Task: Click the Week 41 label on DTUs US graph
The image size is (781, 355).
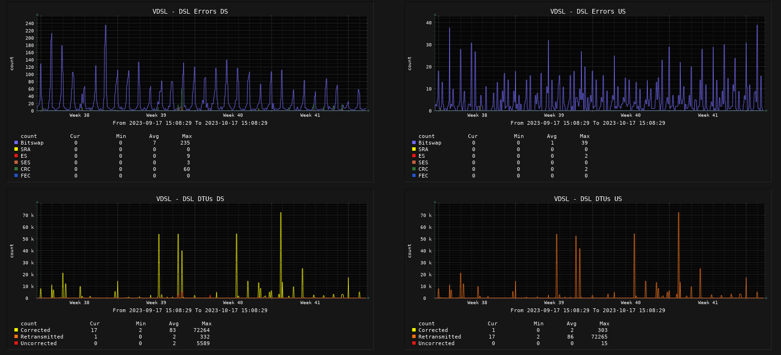Action: click(708, 302)
